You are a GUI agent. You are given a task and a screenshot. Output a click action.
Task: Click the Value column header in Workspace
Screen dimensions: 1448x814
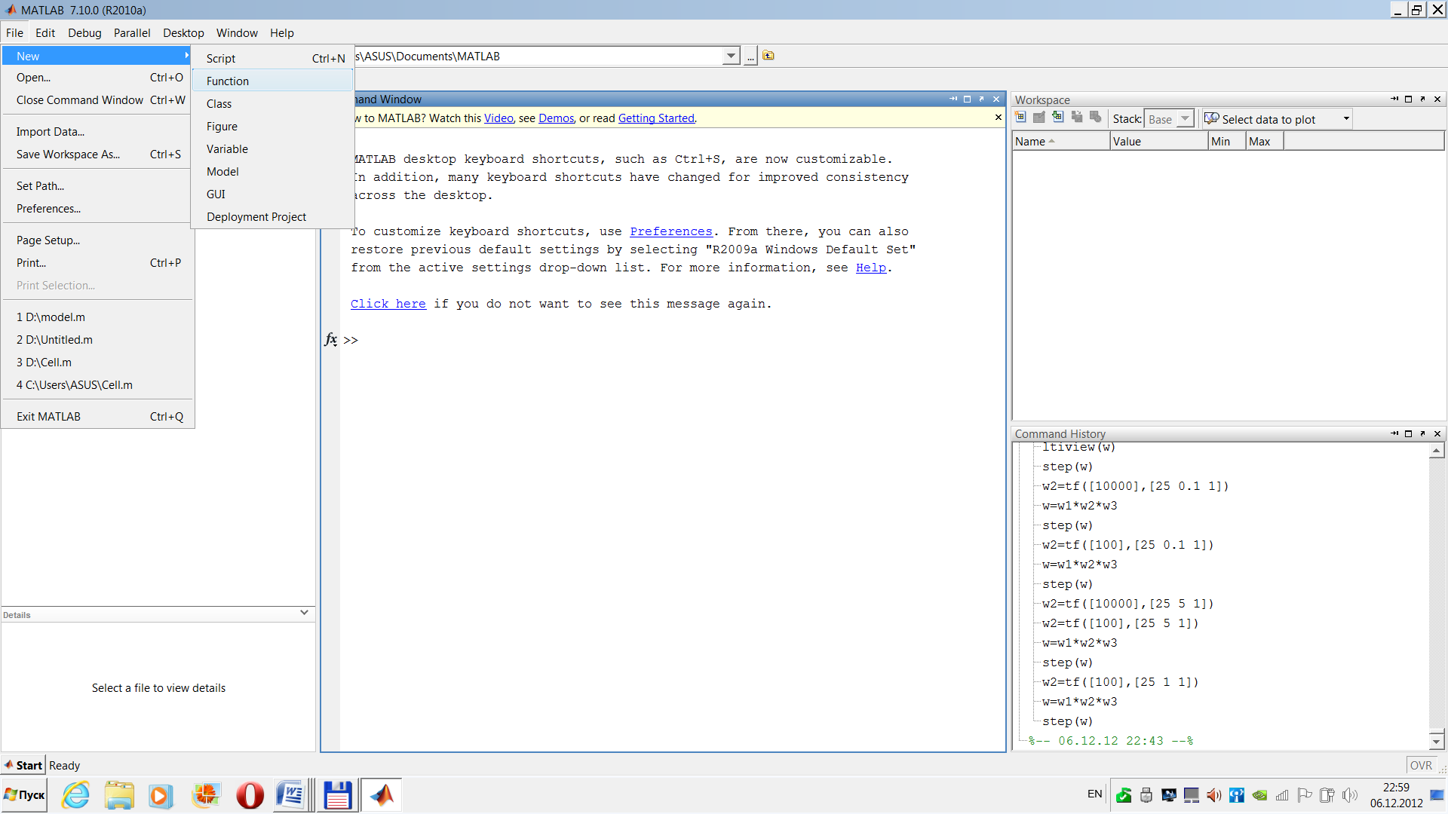click(x=1159, y=141)
